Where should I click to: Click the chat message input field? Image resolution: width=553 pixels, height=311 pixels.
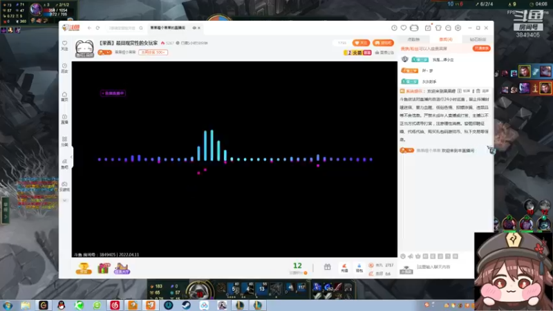click(444, 267)
